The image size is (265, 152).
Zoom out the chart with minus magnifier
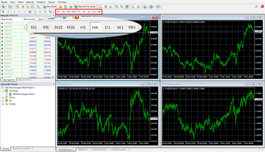(x=122, y=7)
